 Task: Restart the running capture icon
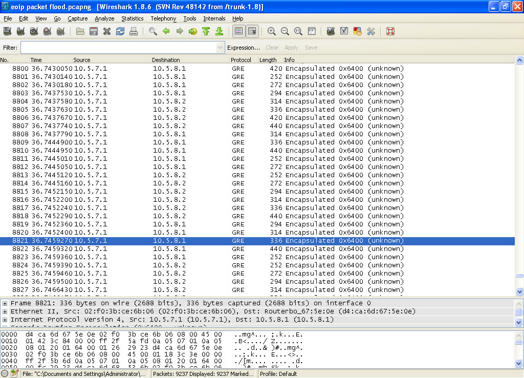click(x=60, y=31)
